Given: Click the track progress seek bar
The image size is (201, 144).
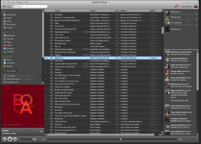Looking at the screenshot, I should [112, 139].
